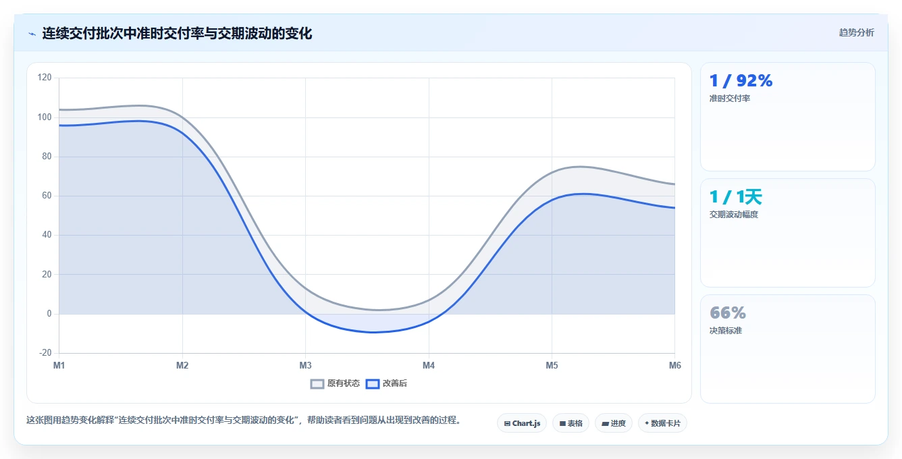Click the 40 y-axis value
The height and width of the screenshot is (459, 902).
click(x=47, y=235)
